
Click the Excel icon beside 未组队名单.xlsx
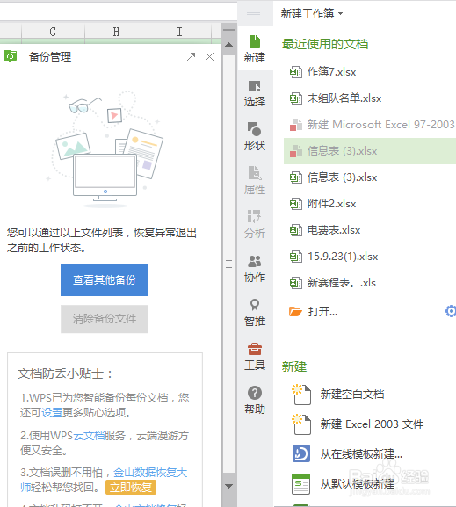295,98
